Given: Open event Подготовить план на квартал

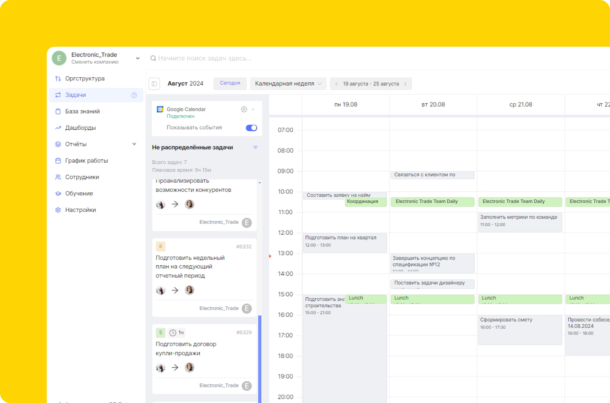Looking at the screenshot, I should point(345,243).
